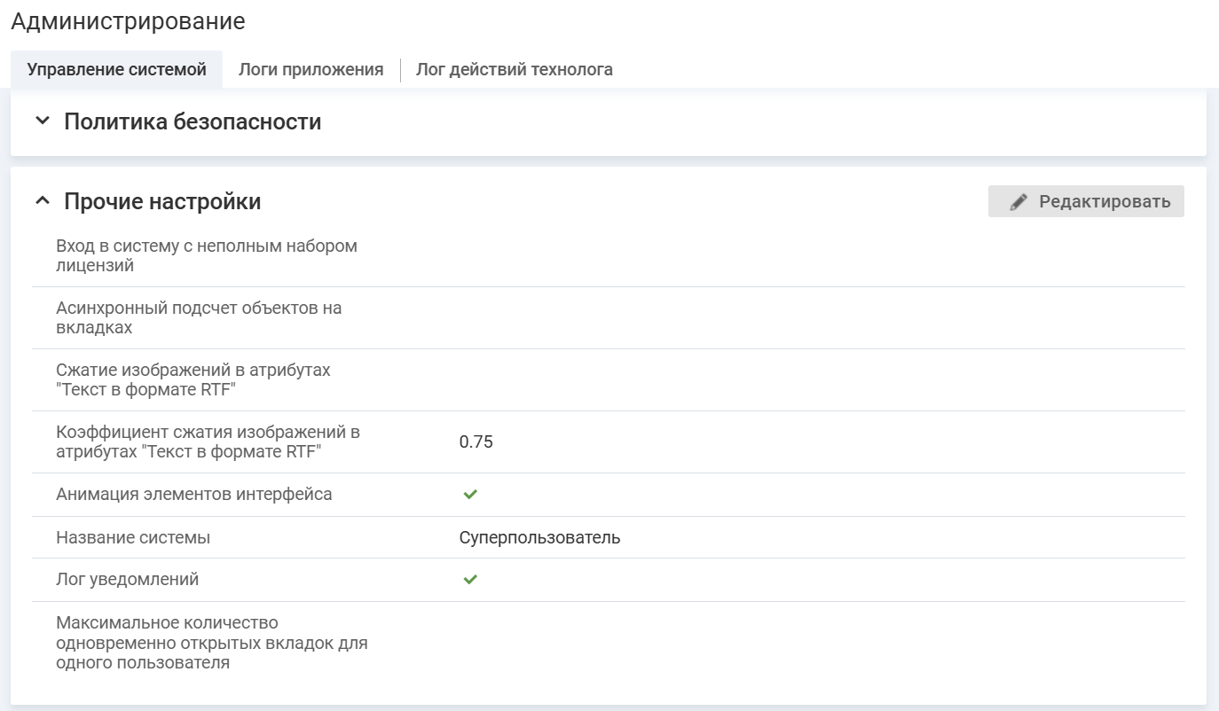Click the green checkmark for Анимация элементов интерфейса
Screen dimensions: 1219x711
click(x=470, y=494)
